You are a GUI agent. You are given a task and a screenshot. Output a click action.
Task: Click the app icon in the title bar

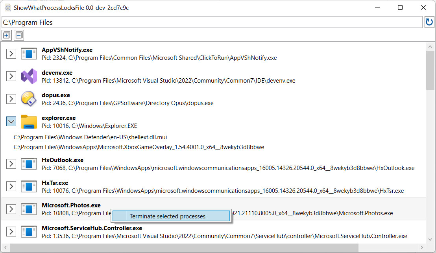point(8,8)
